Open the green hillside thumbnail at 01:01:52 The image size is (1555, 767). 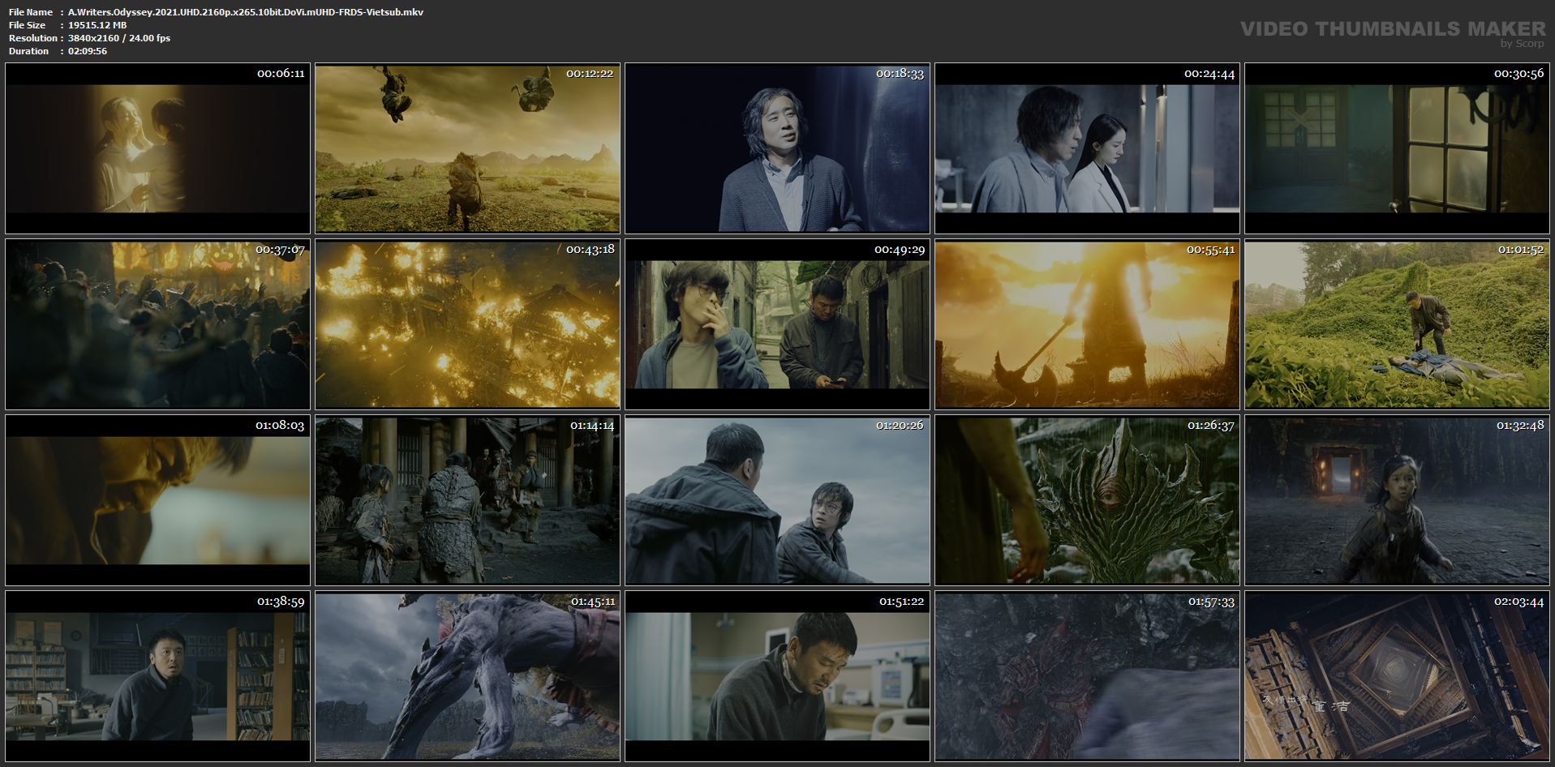[x=1397, y=324]
